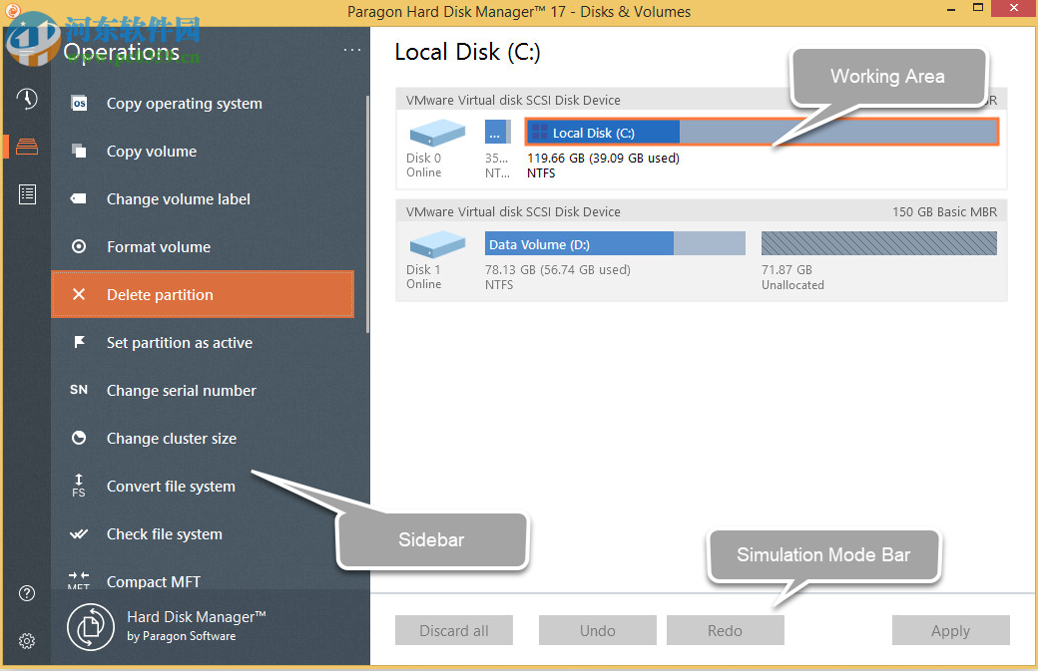Select the Check file system operation
This screenshot has height=671, width=1038.
coord(165,533)
